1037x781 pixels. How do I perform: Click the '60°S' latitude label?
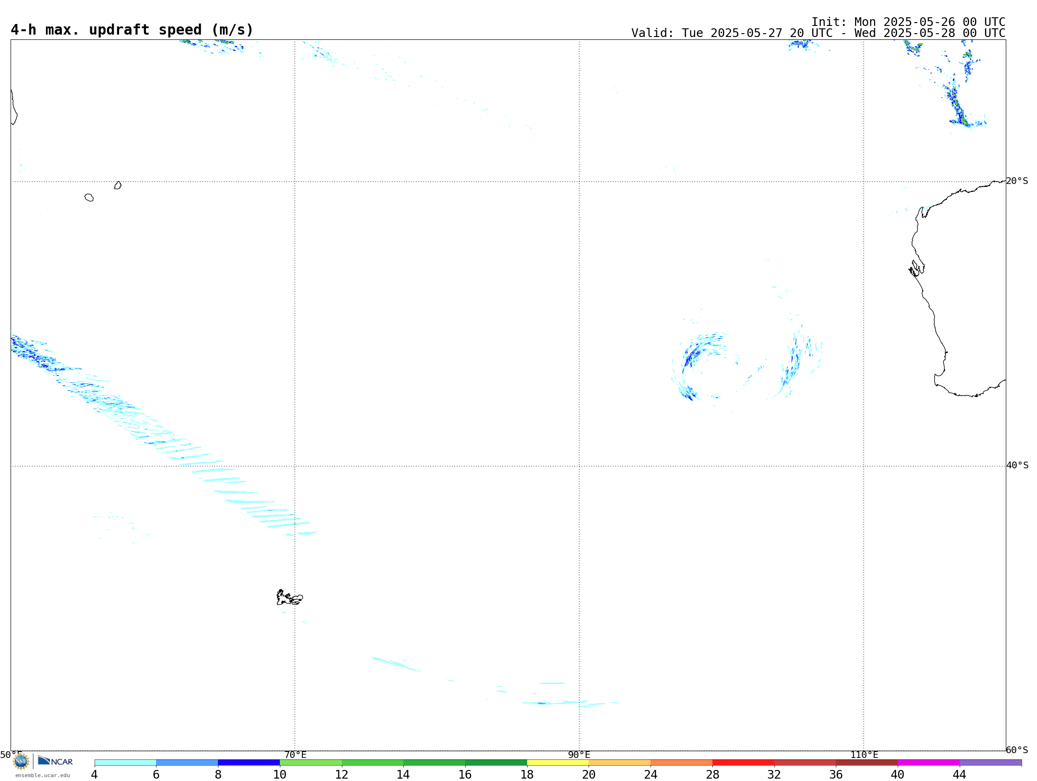[x=1017, y=750]
